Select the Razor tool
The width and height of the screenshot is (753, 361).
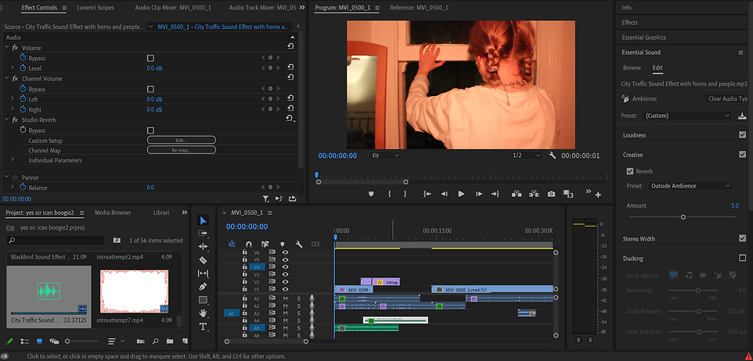point(203,260)
